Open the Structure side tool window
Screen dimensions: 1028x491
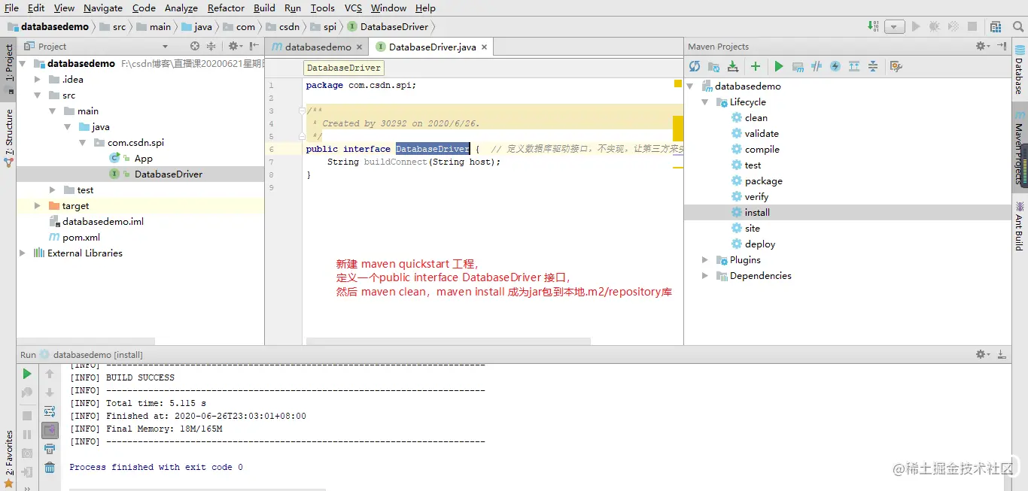click(8, 138)
